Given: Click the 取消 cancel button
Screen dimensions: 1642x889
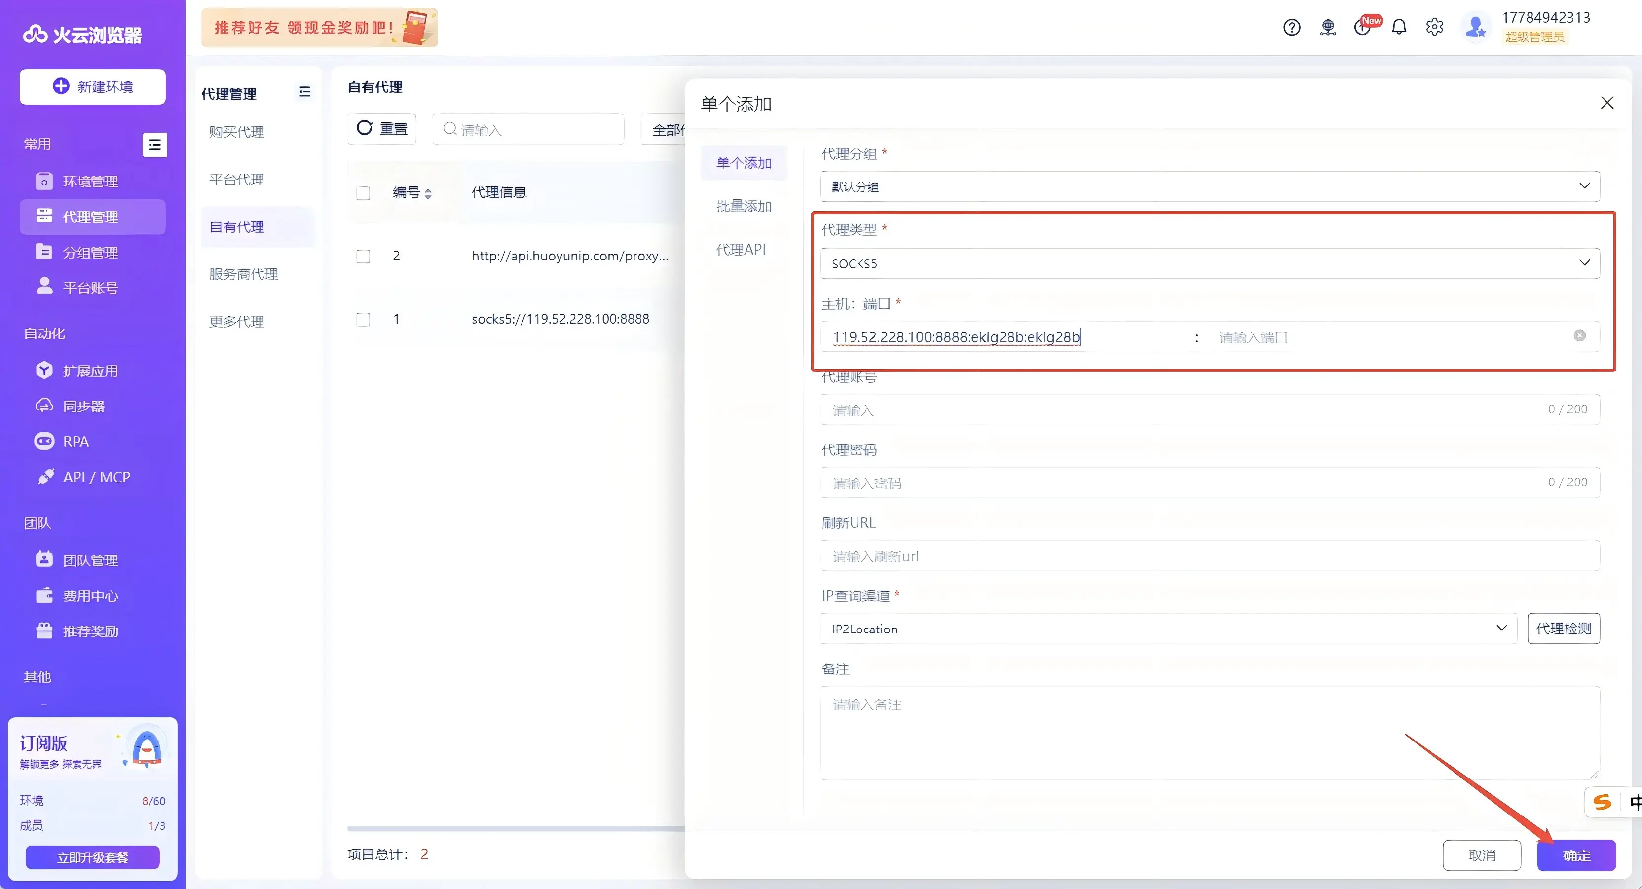Looking at the screenshot, I should tap(1482, 855).
